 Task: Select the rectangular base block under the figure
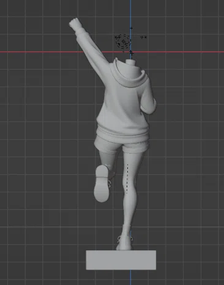pos(121,260)
